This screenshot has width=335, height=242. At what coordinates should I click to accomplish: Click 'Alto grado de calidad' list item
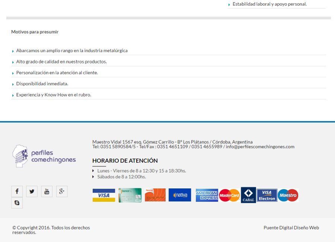coord(169,61)
